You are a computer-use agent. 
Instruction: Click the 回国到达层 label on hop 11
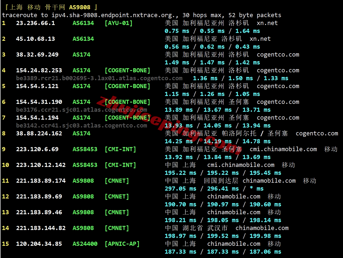[221, 181]
